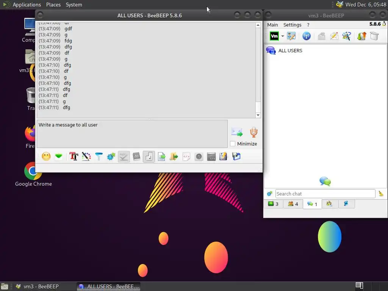The width and height of the screenshot is (388, 291).
Task: Switch to the blue scroll history tab
Action: tap(346, 204)
